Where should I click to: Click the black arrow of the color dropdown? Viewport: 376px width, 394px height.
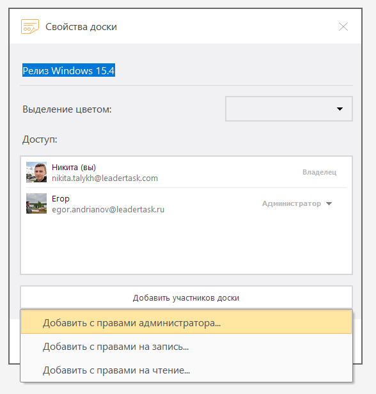tap(340, 109)
